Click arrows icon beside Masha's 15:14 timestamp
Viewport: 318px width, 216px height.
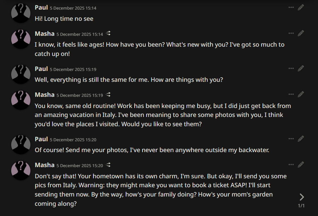point(108,34)
